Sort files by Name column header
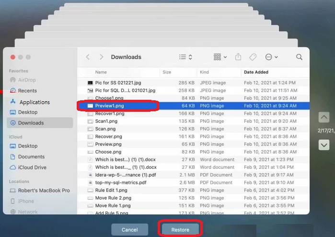Viewport: 335px width, 237px height. pyautogui.click(x=101, y=72)
